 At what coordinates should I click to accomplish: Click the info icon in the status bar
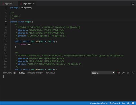128,103
